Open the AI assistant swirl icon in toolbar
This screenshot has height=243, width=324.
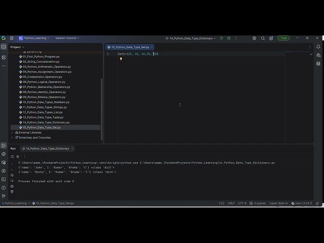(x=254, y=38)
